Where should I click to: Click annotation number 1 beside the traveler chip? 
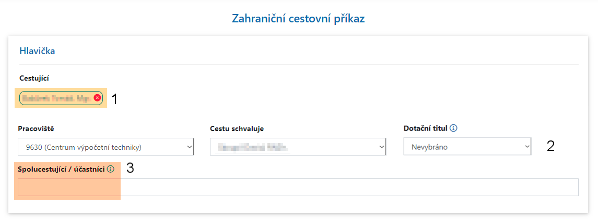click(114, 99)
